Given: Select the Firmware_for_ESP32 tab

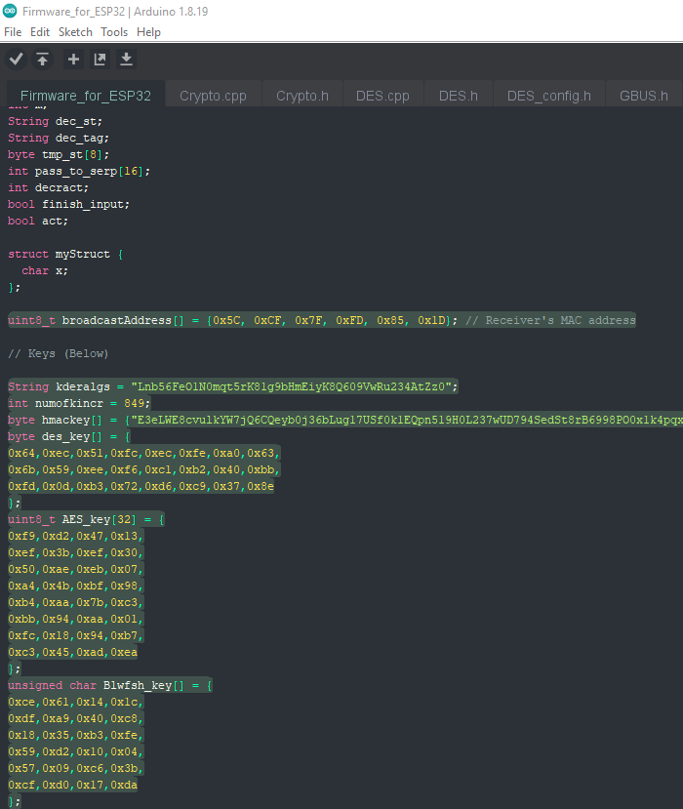Looking at the screenshot, I should pyautogui.click(x=86, y=96).
